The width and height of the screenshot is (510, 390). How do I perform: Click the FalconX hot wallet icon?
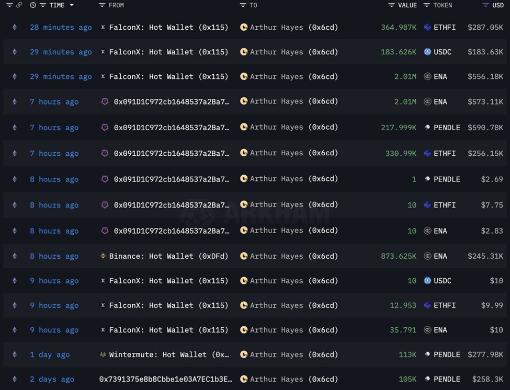pyautogui.click(x=103, y=27)
